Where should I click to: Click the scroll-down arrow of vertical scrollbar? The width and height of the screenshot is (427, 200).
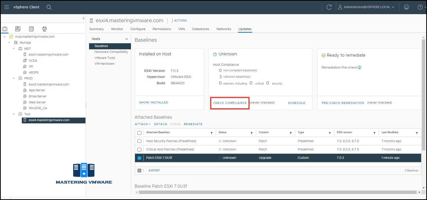point(423,188)
